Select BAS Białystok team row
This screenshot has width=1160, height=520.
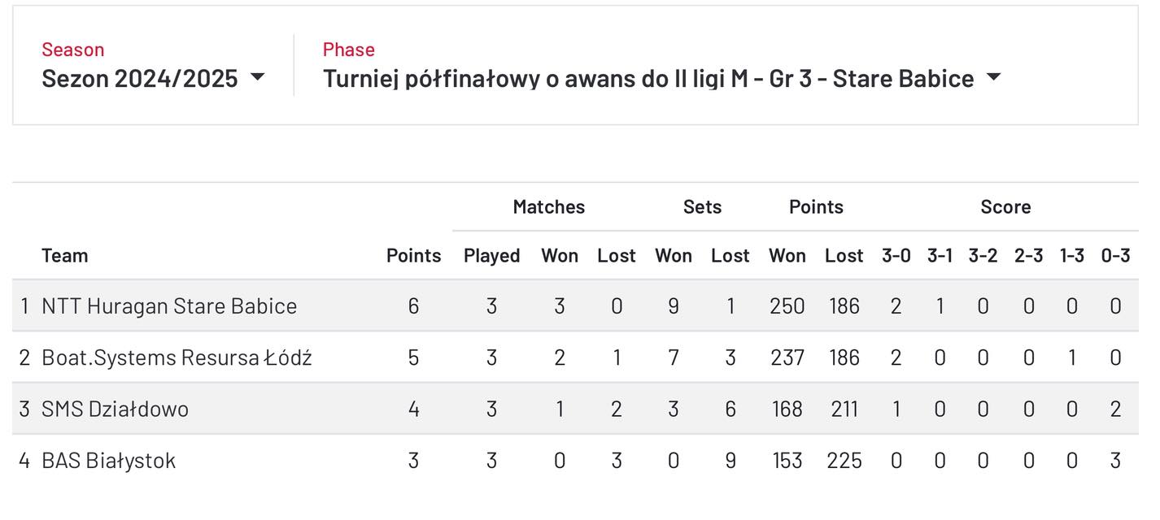coord(575,461)
